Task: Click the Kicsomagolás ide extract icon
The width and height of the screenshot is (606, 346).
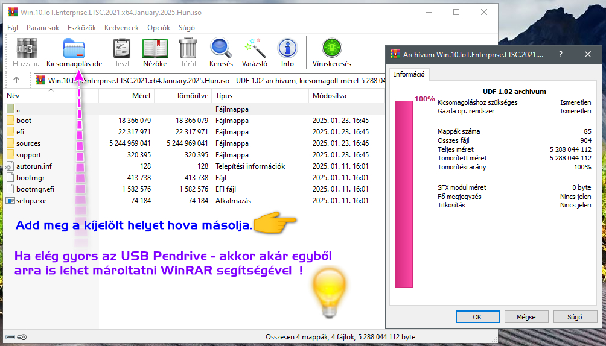Action: pyautogui.click(x=74, y=49)
